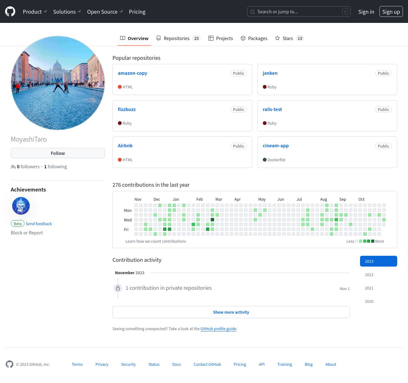Click the GitHub logo in the footer
408x383 pixels.
coord(10,364)
